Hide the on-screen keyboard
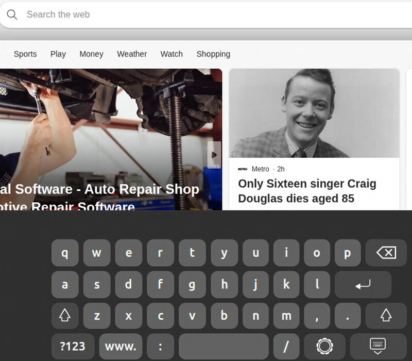This screenshot has height=361, width=412. [x=378, y=347]
